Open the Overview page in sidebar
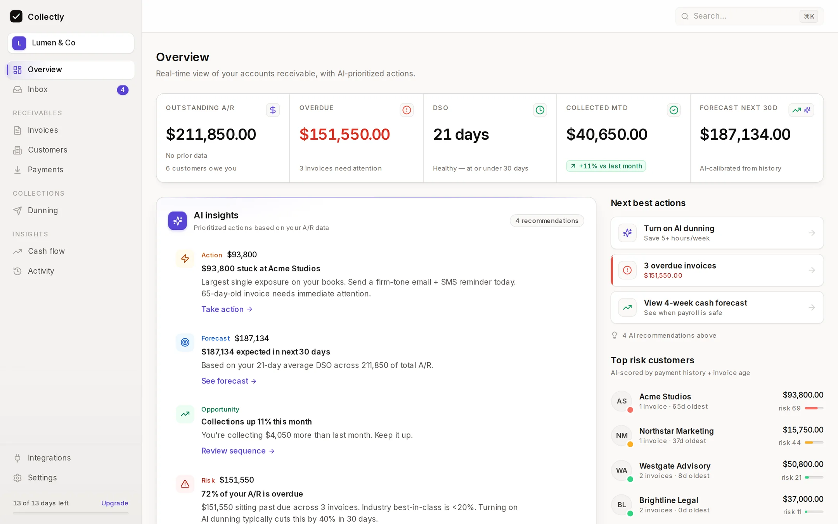This screenshot has width=838, height=524. pyautogui.click(x=71, y=70)
